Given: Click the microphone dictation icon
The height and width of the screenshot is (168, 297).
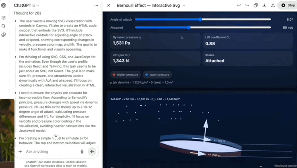Looking at the screenshot, I should coord(82,152).
